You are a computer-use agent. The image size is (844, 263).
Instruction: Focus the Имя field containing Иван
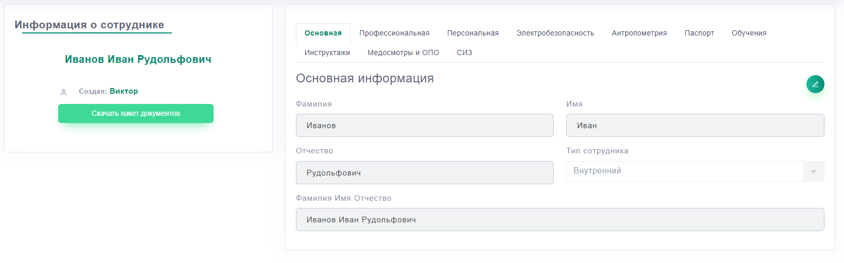click(695, 126)
